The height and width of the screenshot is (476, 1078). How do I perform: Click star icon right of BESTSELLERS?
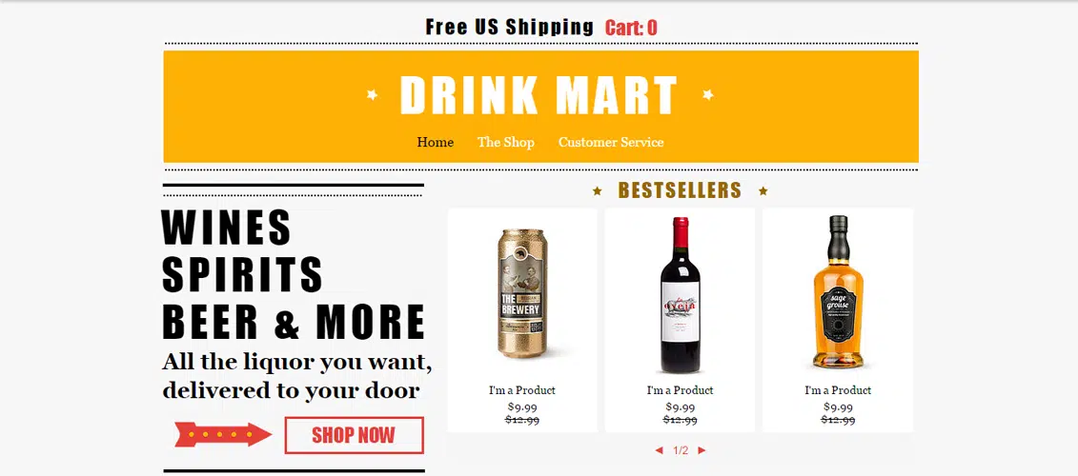click(763, 191)
